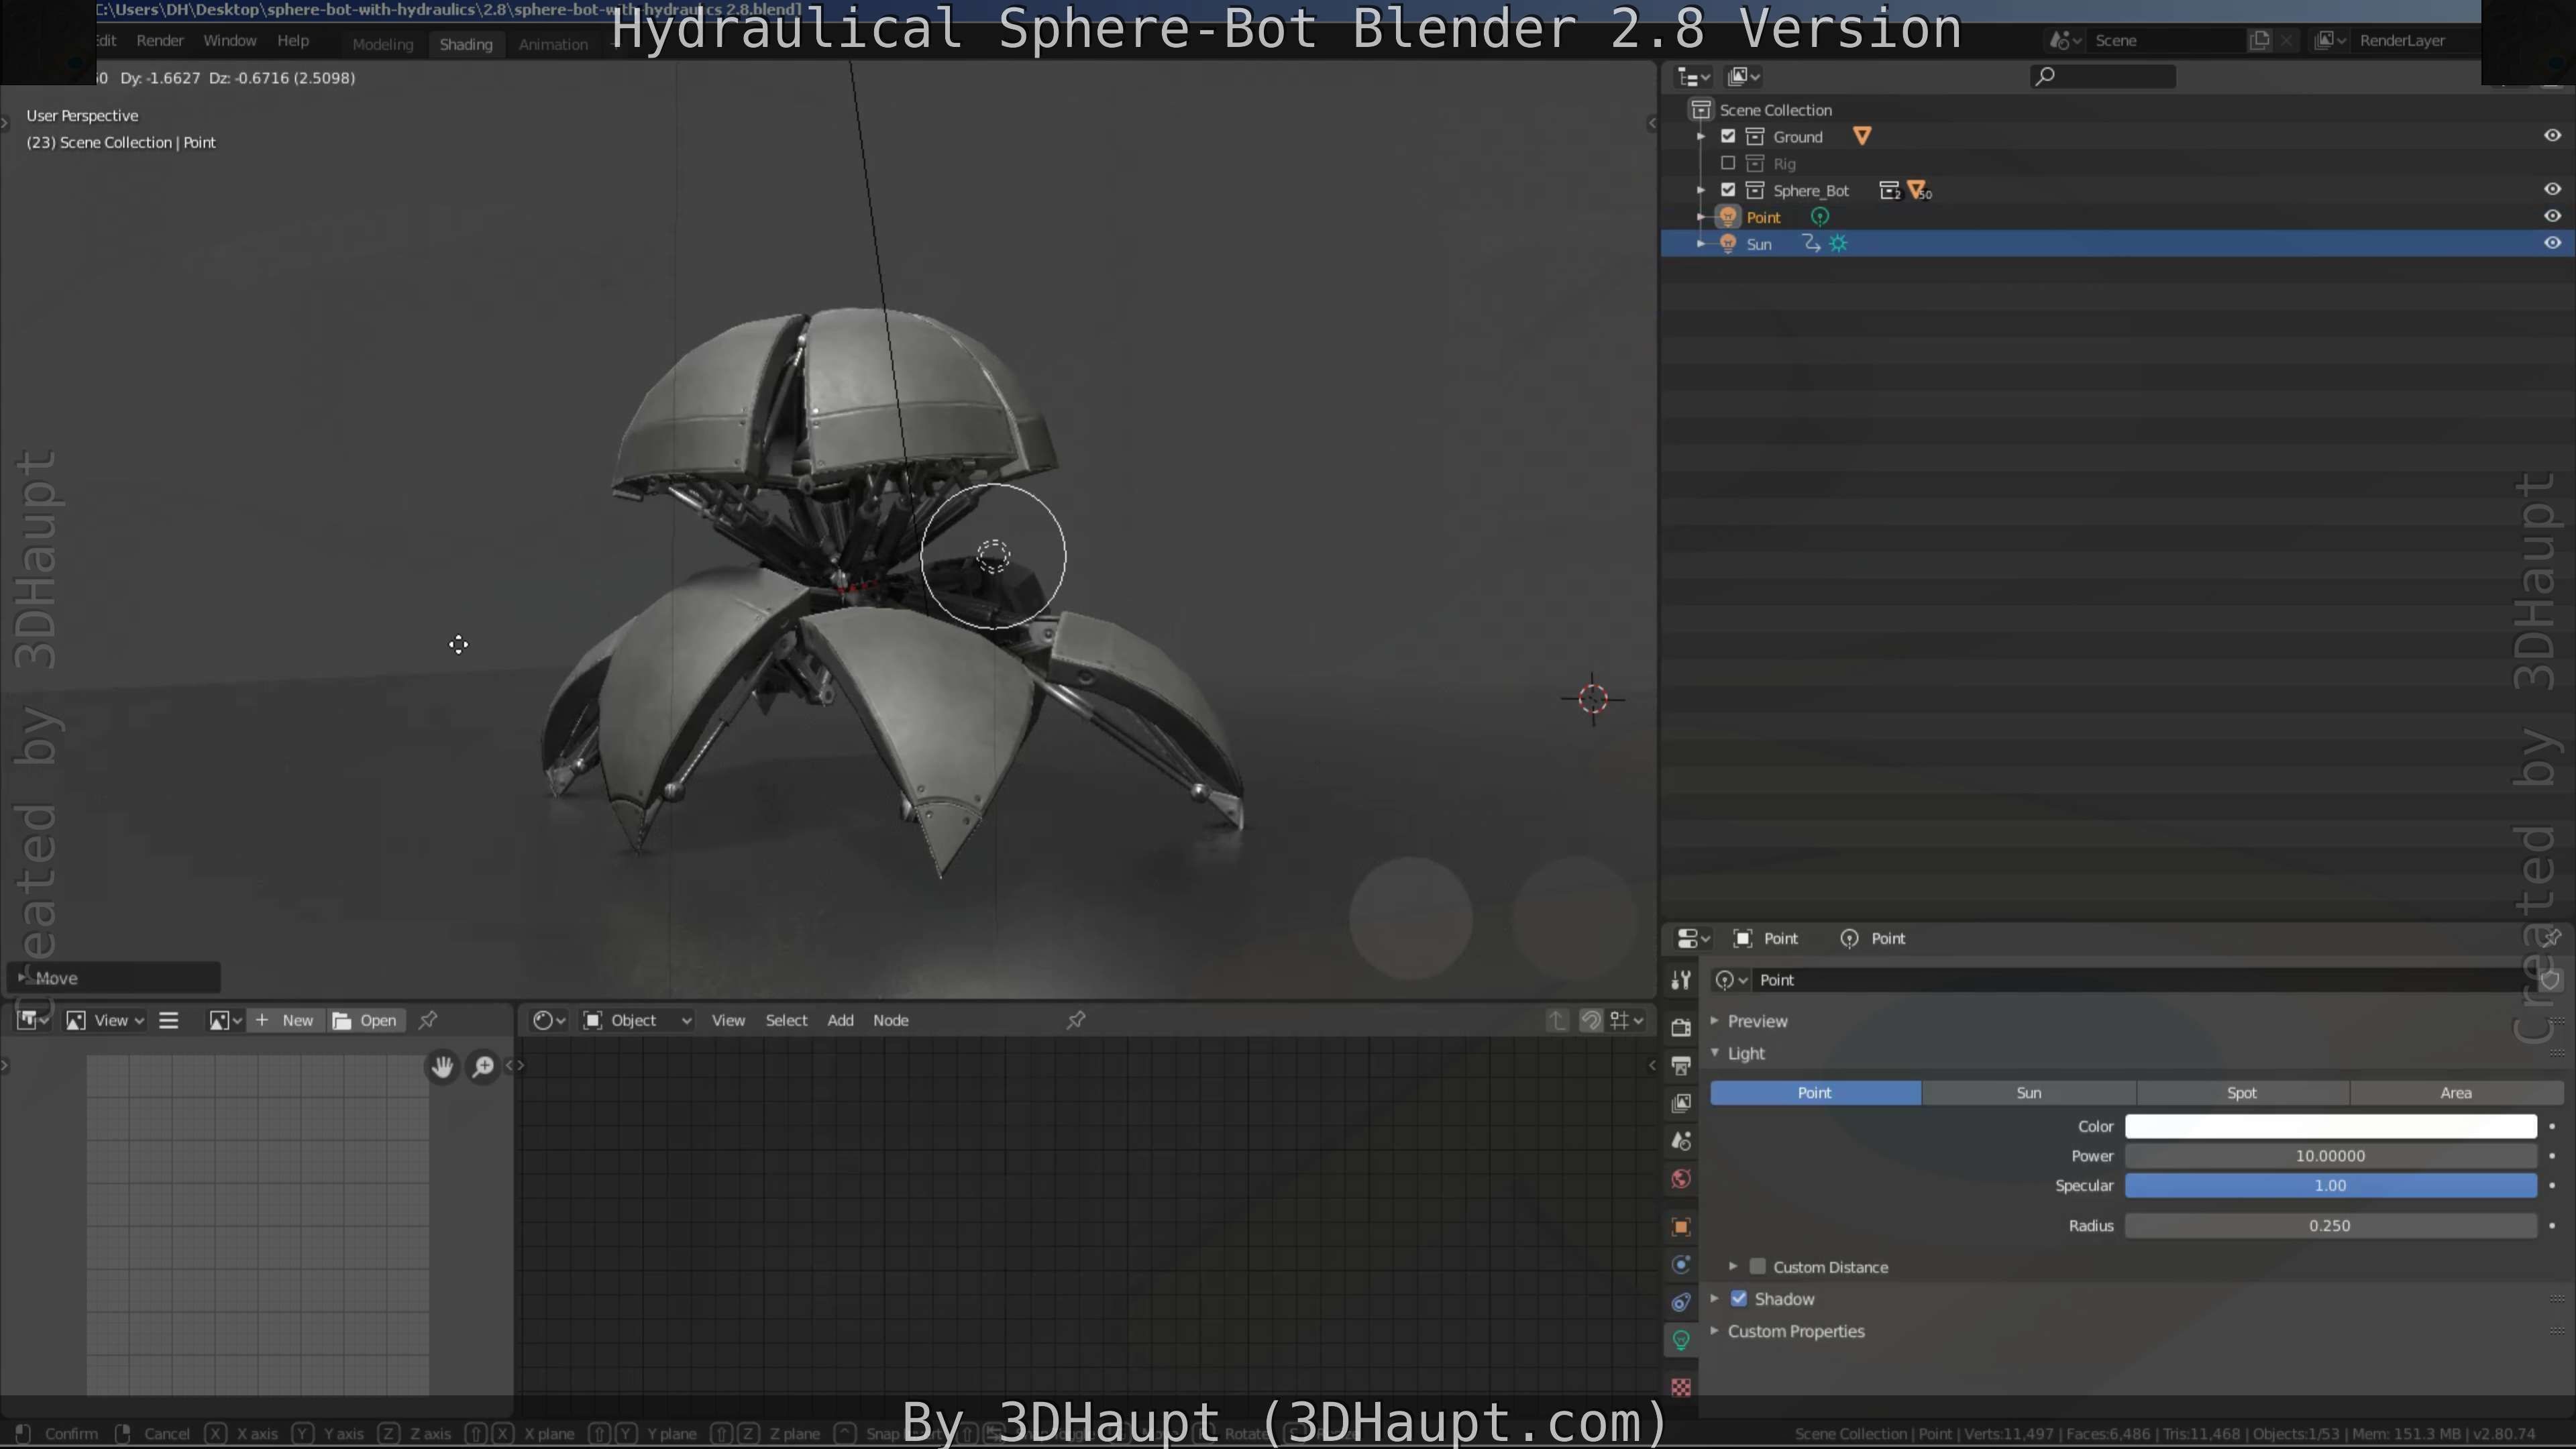The image size is (2576, 1449).
Task: Click the cyan sun data icon in Sun row
Action: tap(1838, 244)
